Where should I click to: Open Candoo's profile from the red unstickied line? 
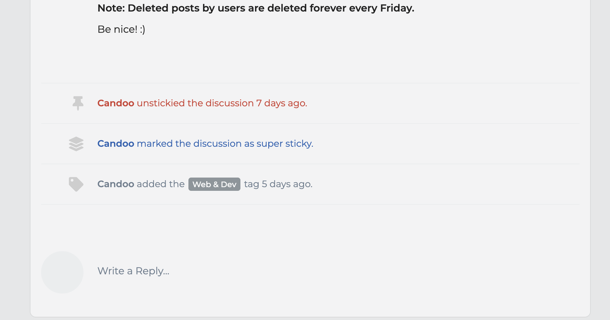point(116,103)
